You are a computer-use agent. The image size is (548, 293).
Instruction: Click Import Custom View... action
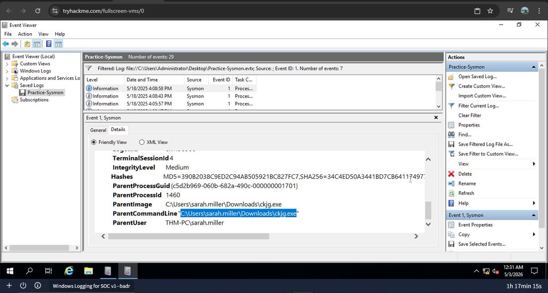click(482, 96)
